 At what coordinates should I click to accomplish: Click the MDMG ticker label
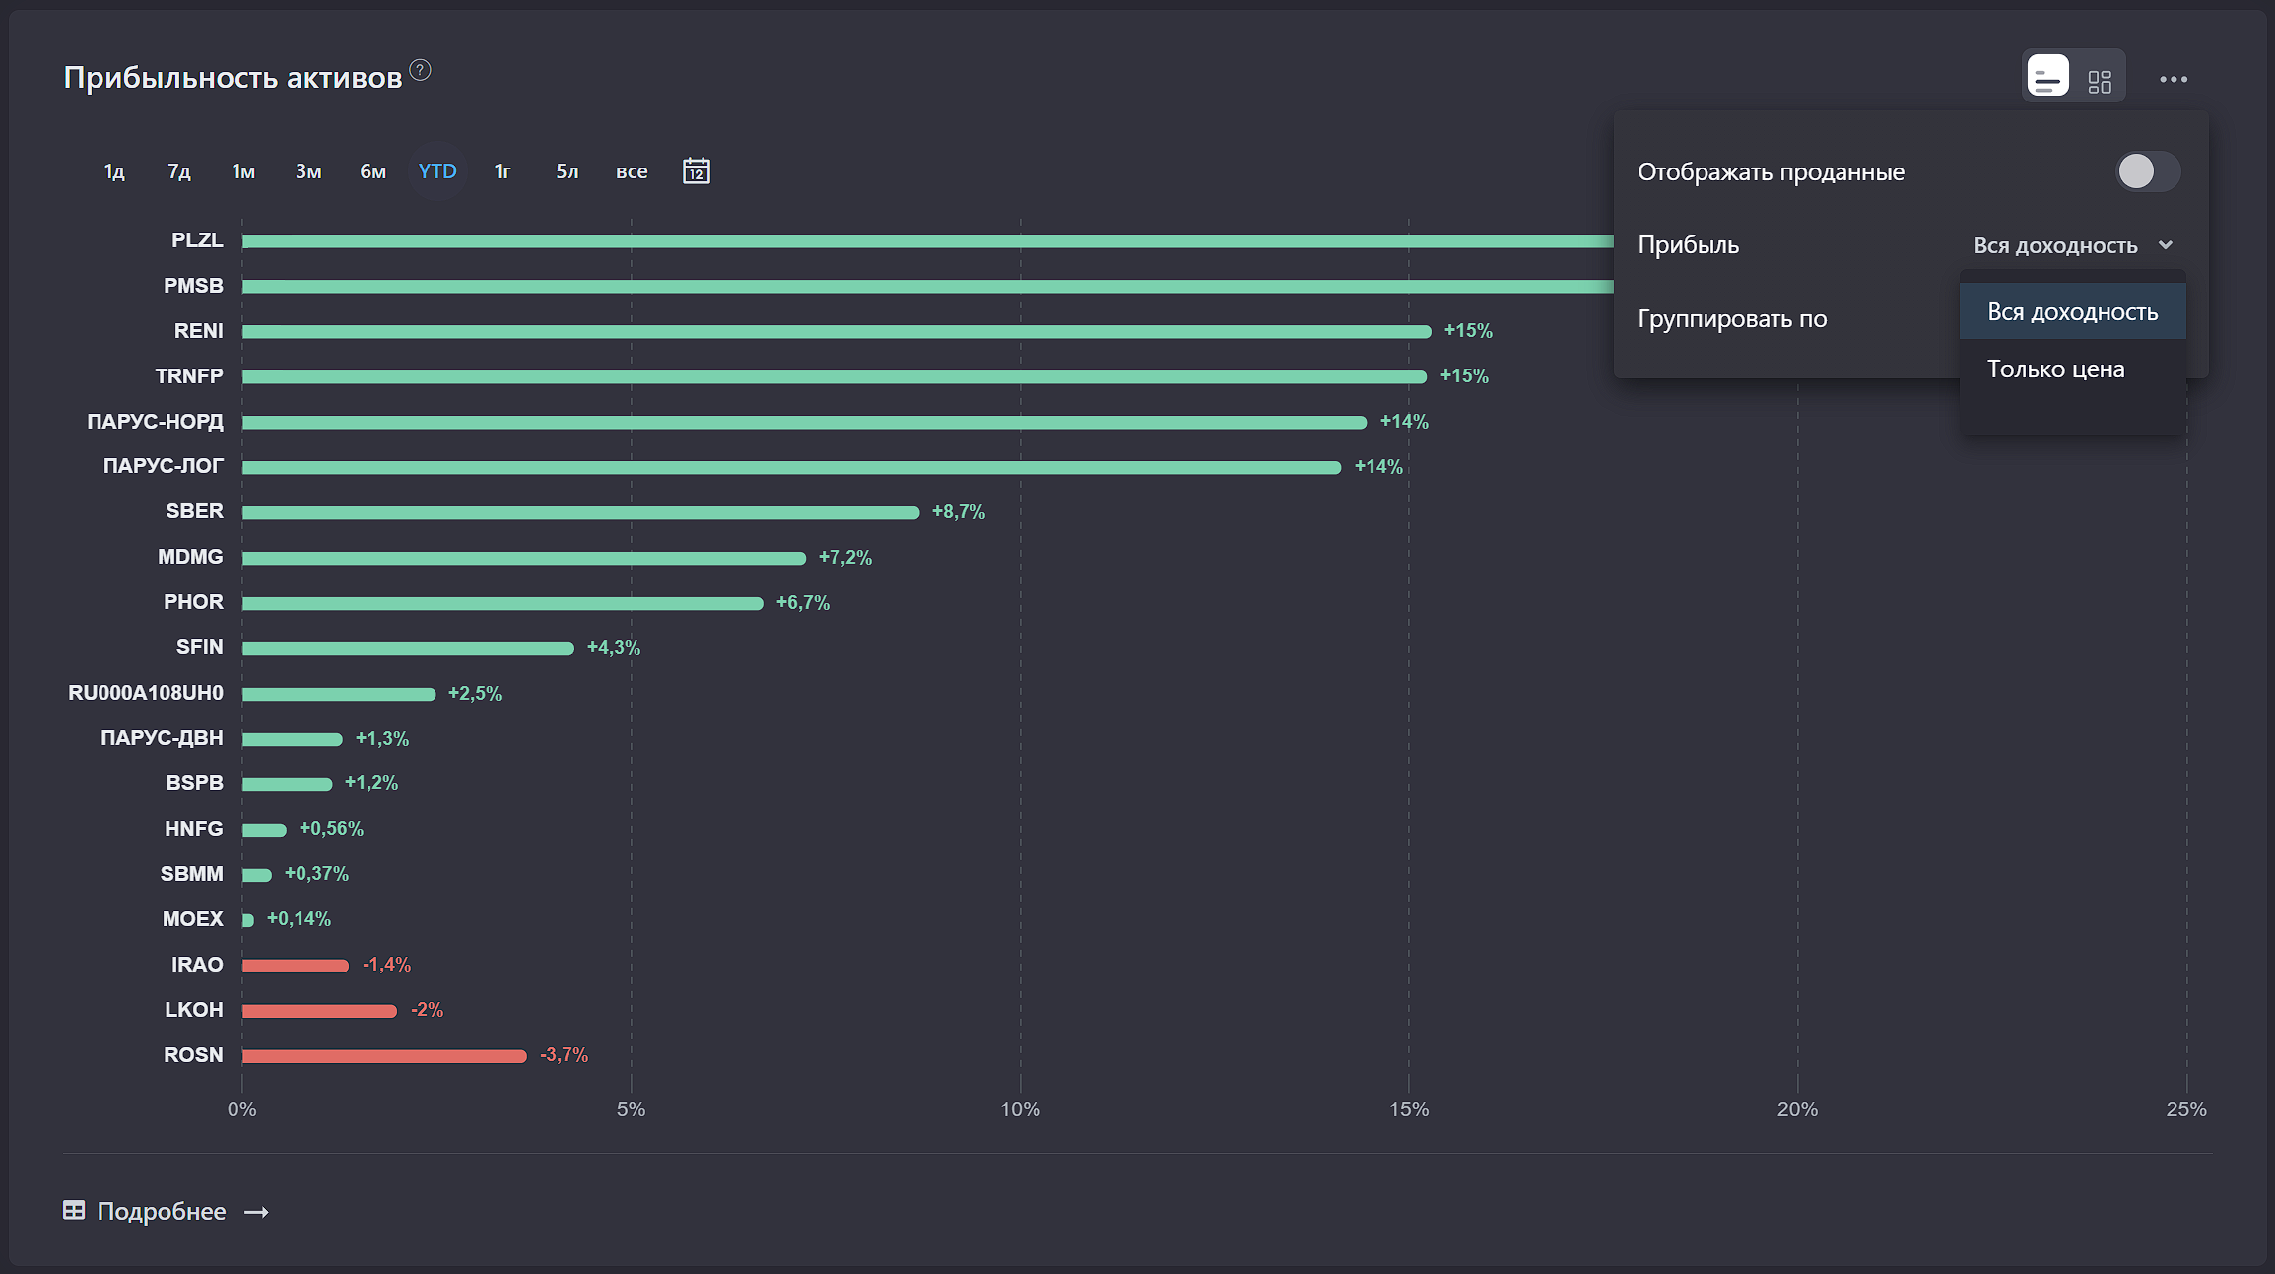coord(190,557)
